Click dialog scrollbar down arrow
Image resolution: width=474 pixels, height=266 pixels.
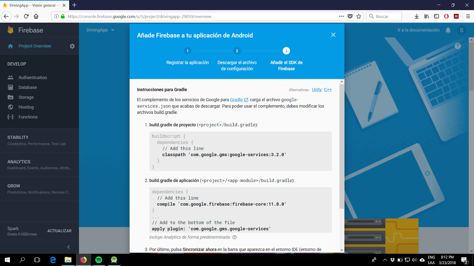click(342, 250)
